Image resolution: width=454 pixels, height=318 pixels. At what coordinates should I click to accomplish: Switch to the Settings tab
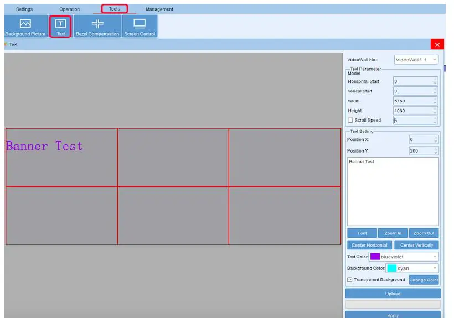24,9
